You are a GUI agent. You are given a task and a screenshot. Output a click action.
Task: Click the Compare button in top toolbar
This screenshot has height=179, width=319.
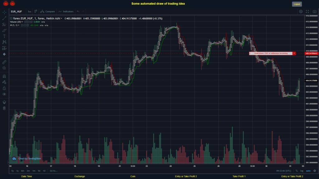[48, 11]
